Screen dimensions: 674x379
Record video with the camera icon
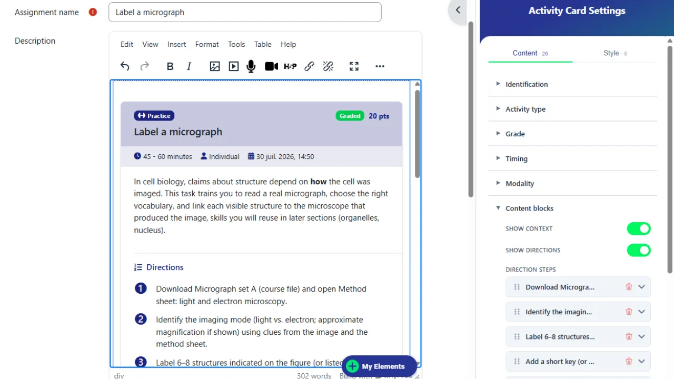[x=271, y=66]
